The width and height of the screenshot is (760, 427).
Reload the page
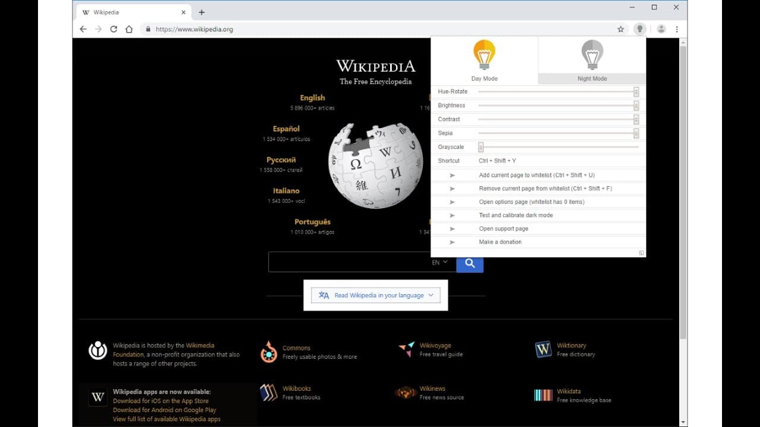[x=114, y=29]
